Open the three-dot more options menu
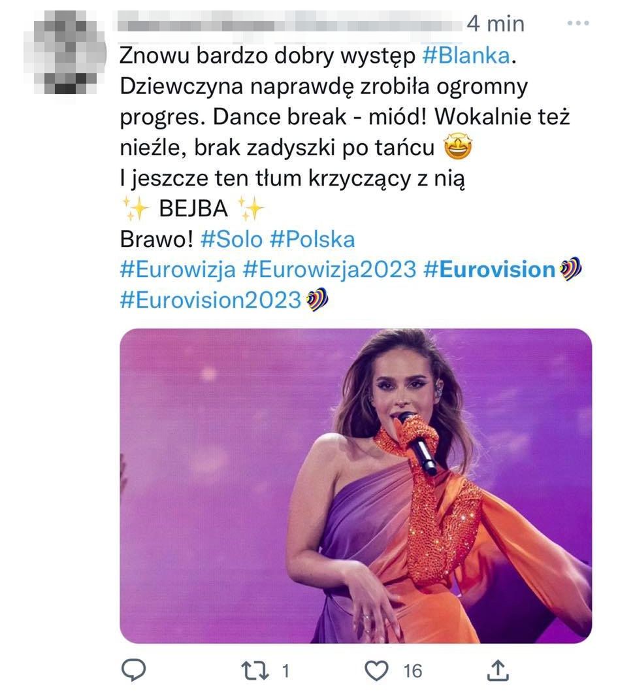618x698 pixels. pos(578,24)
